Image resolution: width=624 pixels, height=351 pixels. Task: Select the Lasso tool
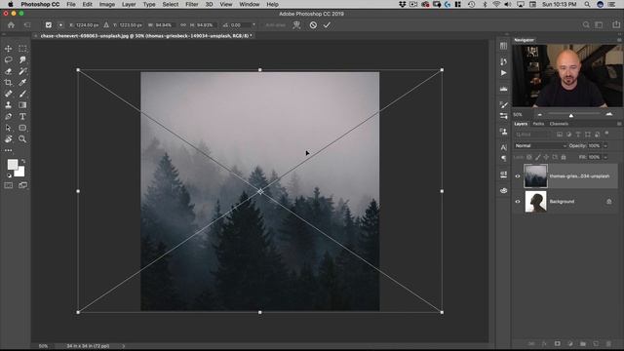[x=8, y=59]
